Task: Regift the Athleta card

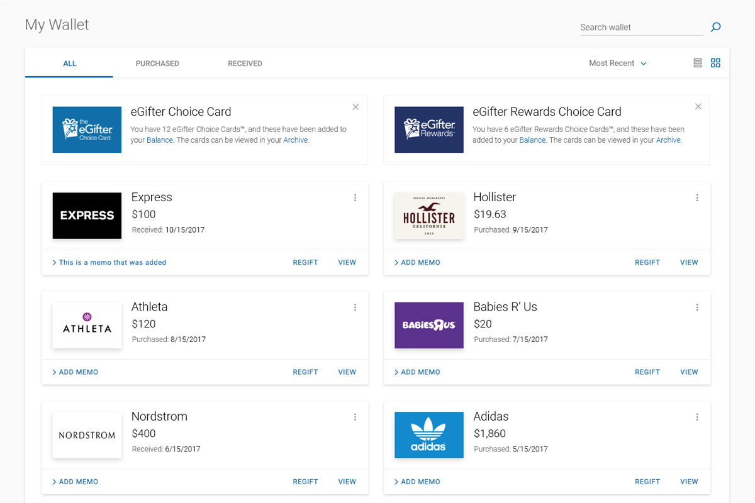Action: tap(305, 372)
